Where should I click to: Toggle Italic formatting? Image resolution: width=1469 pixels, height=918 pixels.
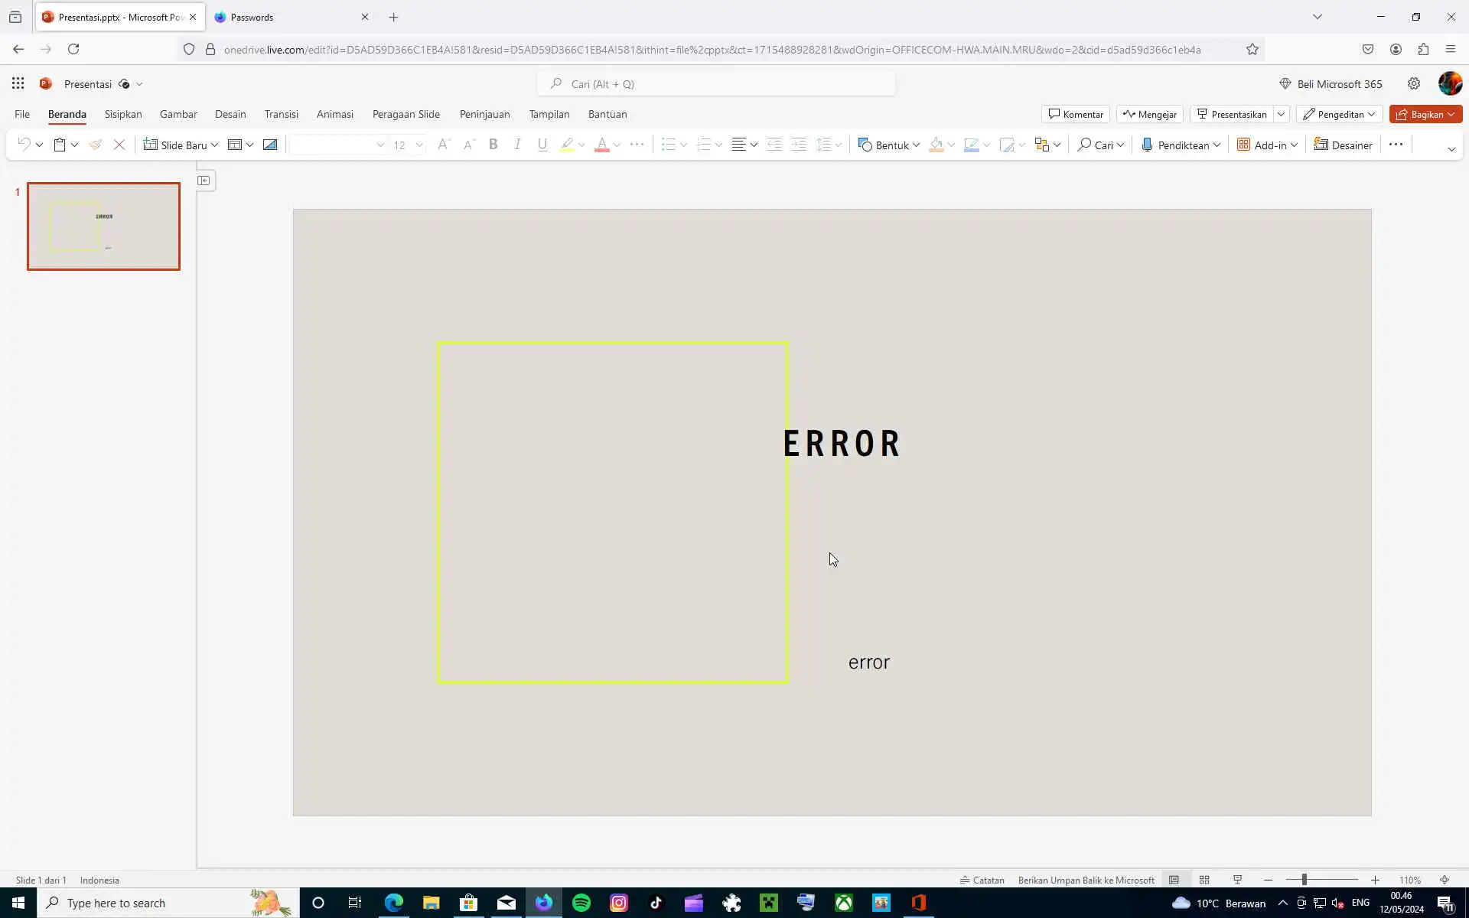518,145
